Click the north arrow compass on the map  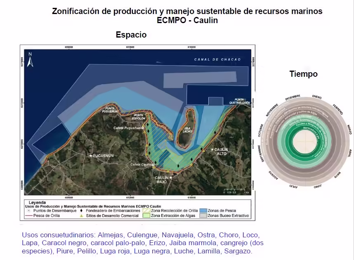coord(30,59)
